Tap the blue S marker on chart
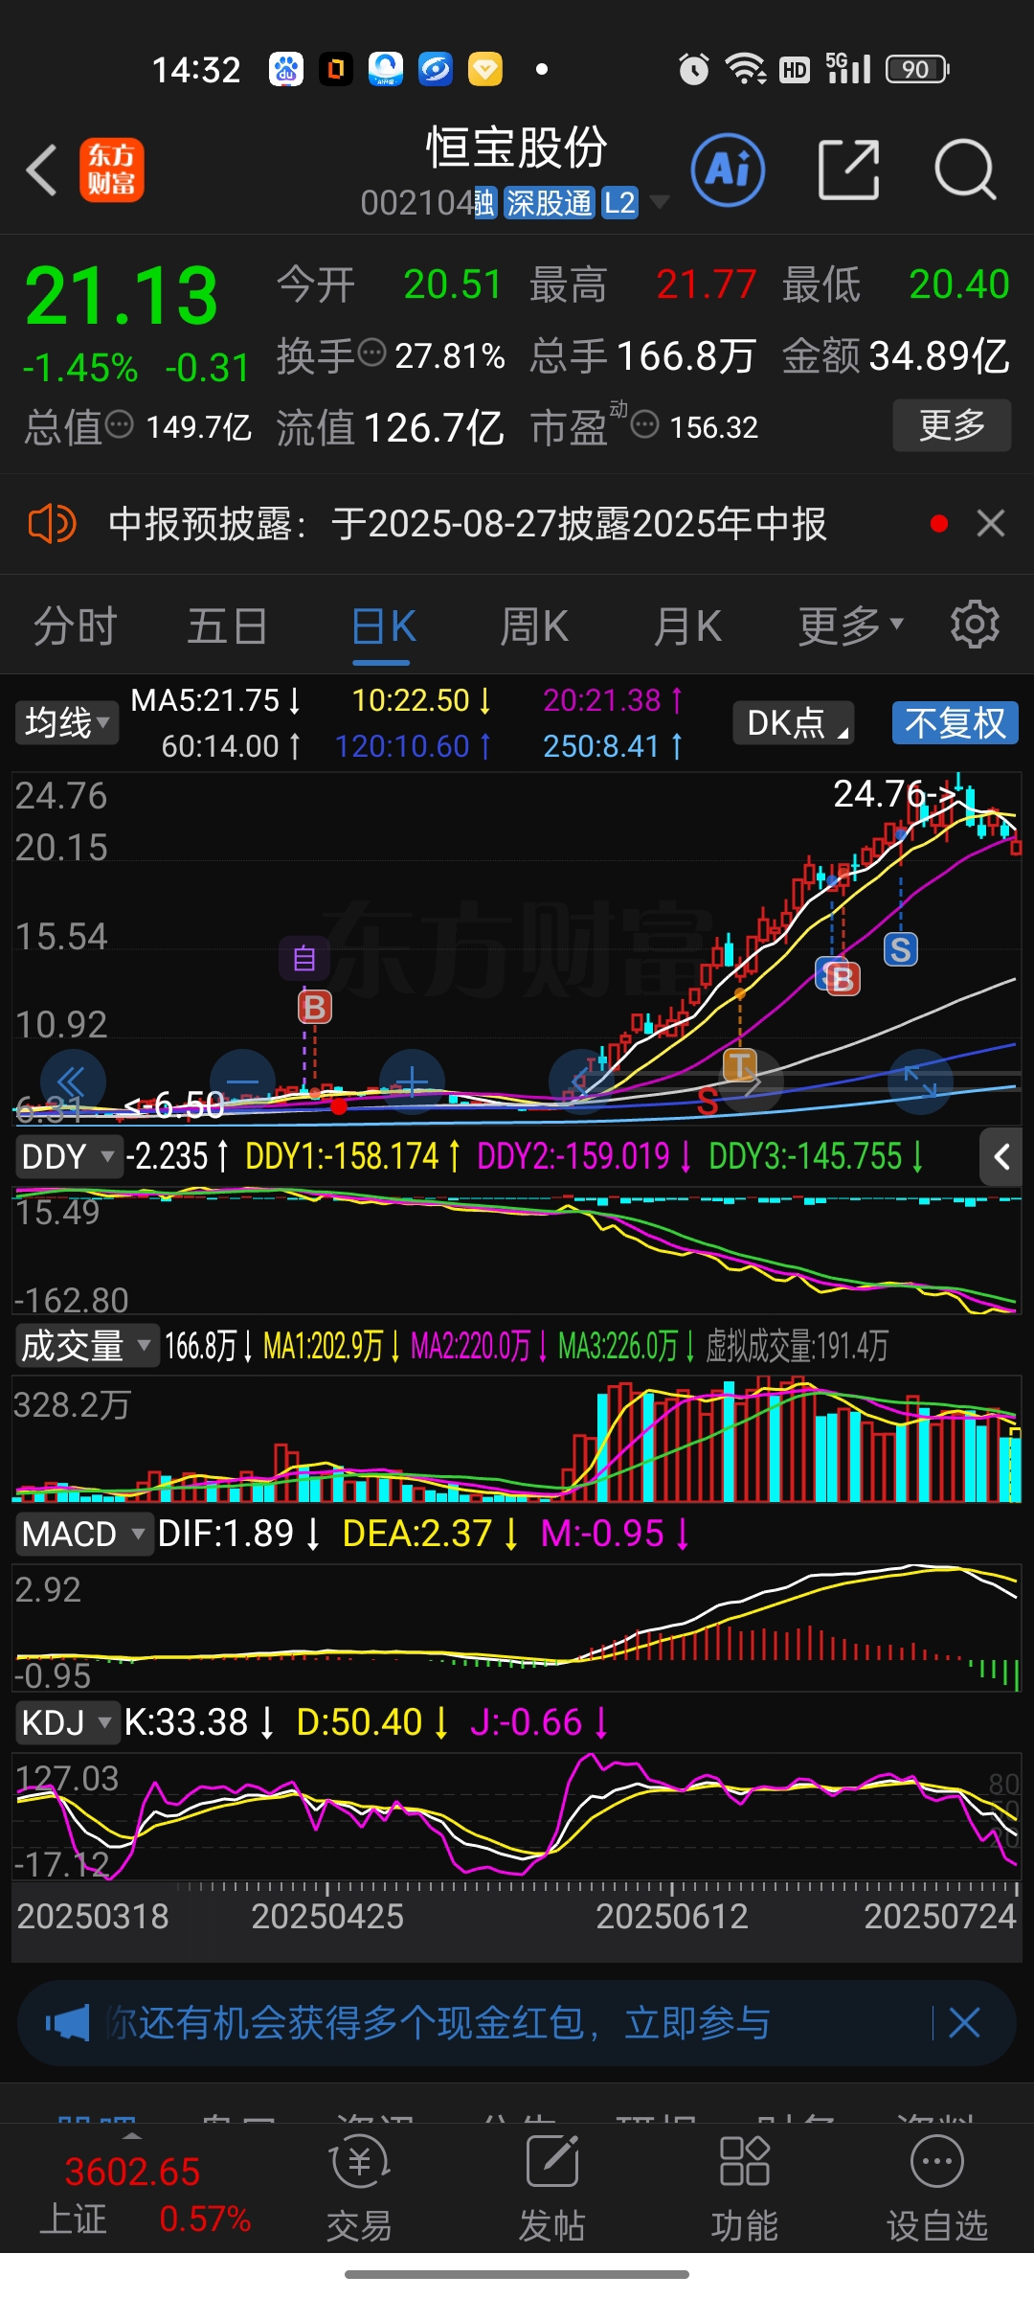1034x2299 pixels. pyautogui.click(x=900, y=949)
